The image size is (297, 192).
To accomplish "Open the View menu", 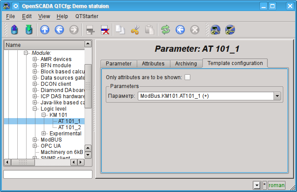I will [44, 16].
